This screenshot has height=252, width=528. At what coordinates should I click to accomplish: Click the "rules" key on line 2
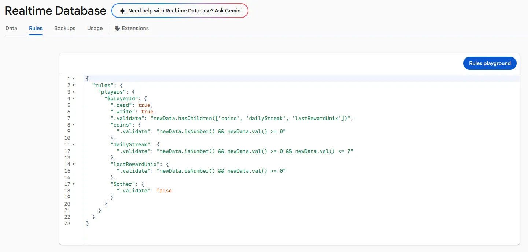point(103,85)
